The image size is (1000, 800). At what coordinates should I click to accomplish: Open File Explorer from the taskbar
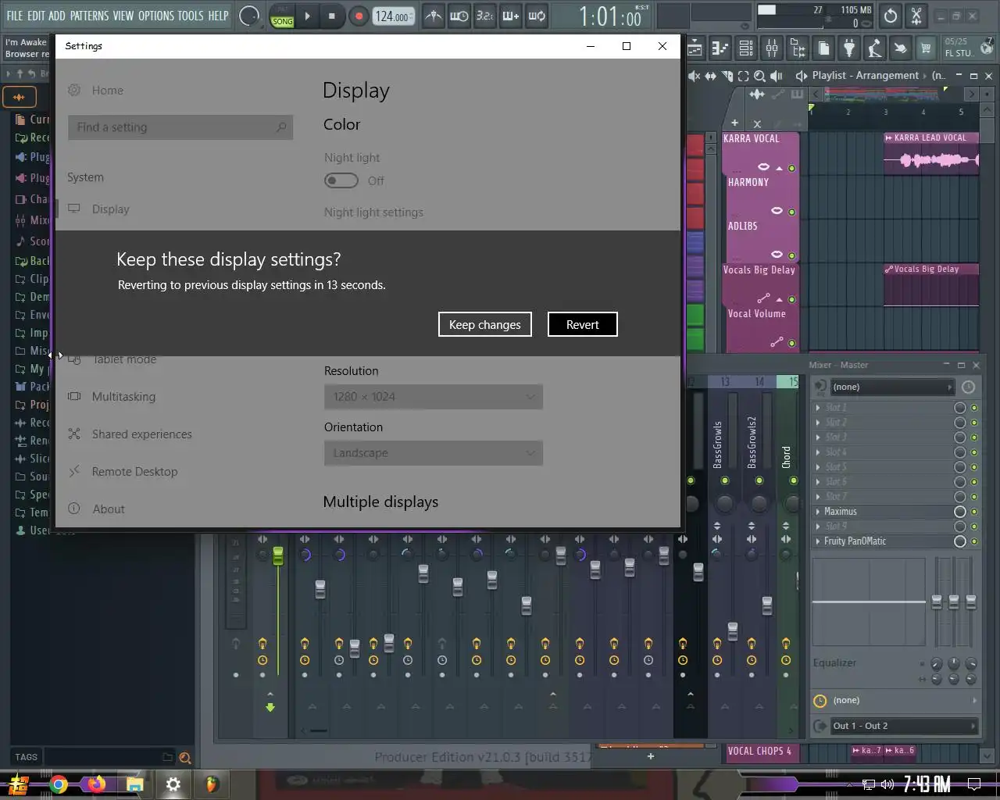134,784
